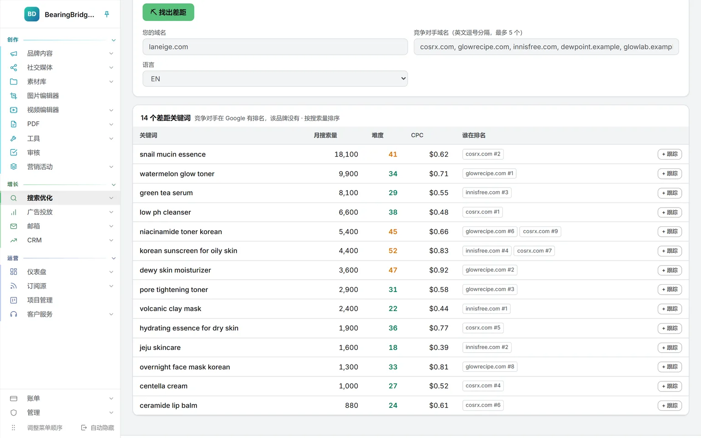Expand the 管理 submenu chevron
701x438 pixels.
(111, 413)
